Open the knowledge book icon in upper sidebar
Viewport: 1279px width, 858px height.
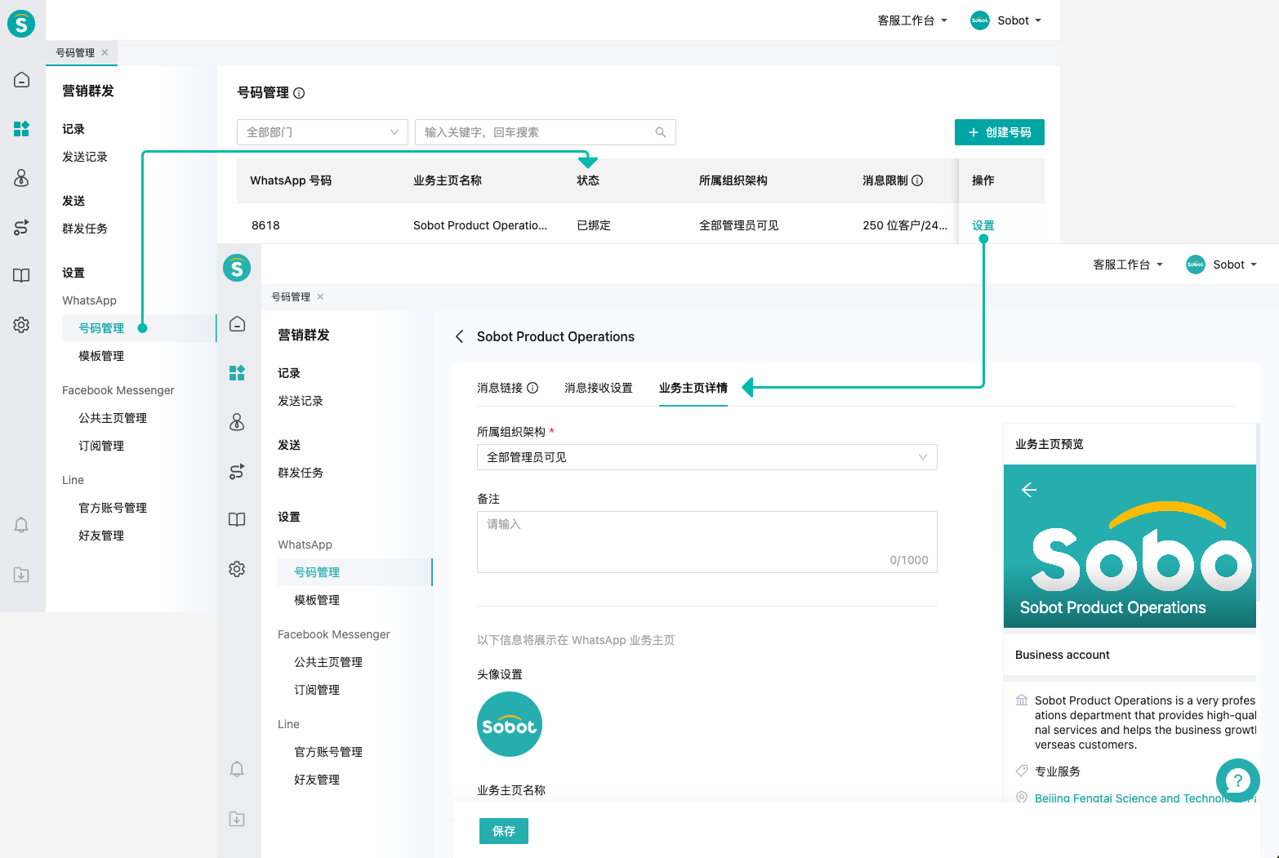[22, 276]
